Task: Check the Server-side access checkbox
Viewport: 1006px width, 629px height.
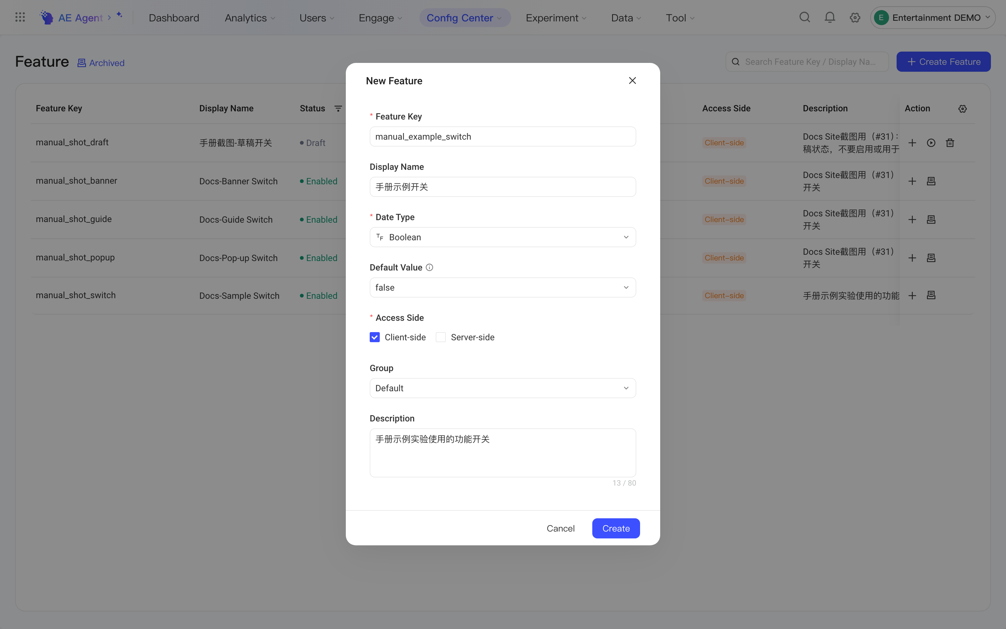Action: tap(441, 337)
